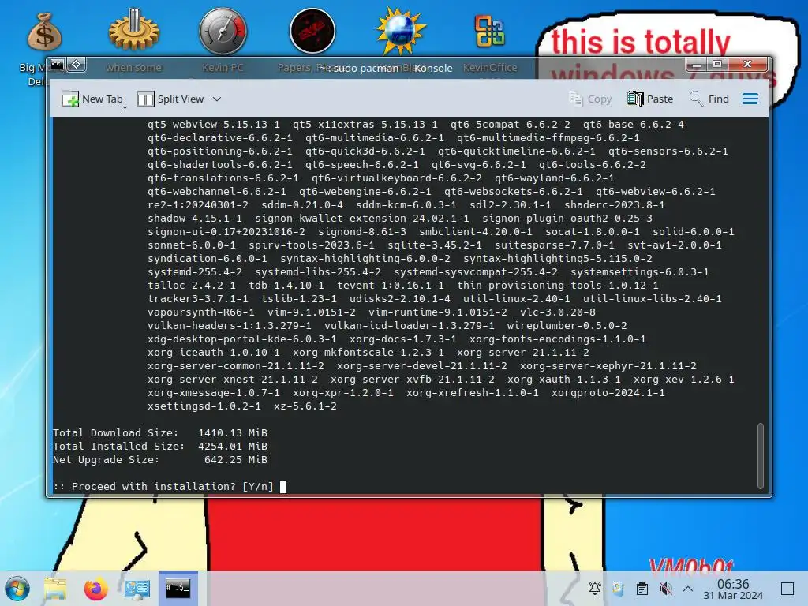Open Find in the Konsole toolbar
The height and width of the screenshot is (606, 808).
pos(709,99)
